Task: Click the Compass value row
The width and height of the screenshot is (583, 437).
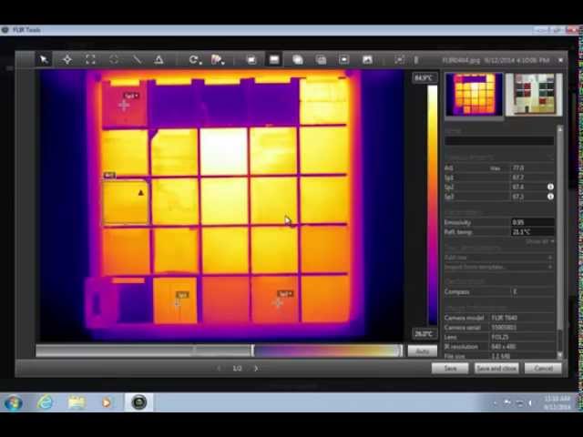Action: pyautogui.click(x=499, y=291)
